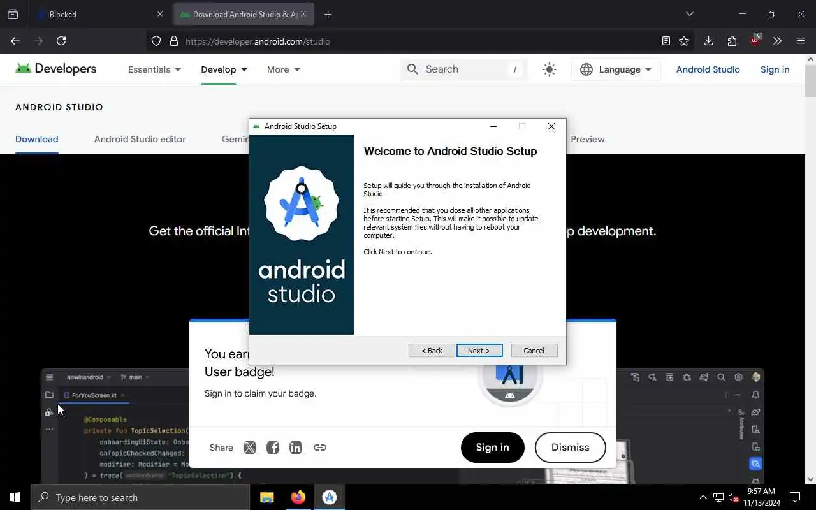
Task: Click the Search field on Developers site
Action: [464, 69]
